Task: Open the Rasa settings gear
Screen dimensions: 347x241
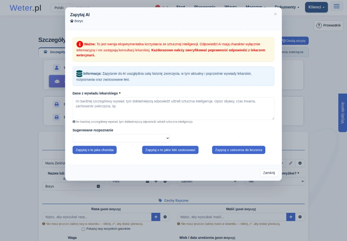Action: [x=165, y=217]
